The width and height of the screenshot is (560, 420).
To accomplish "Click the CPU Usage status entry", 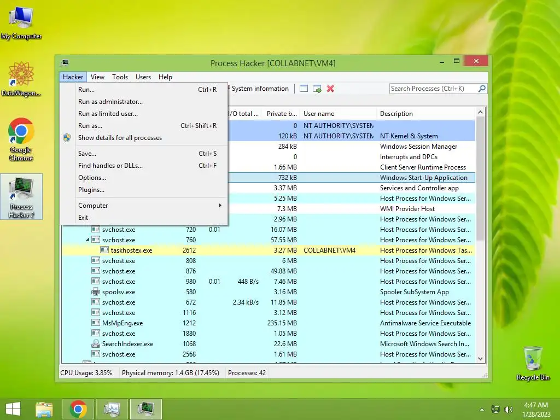I will coord(86,373).
